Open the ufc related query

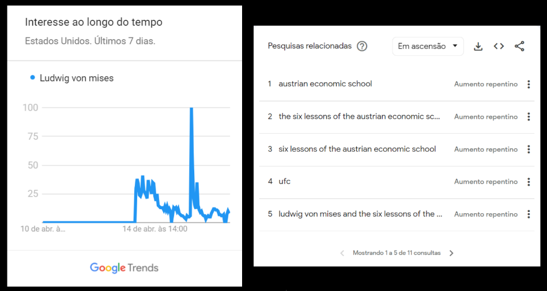(x=284, y=182)
